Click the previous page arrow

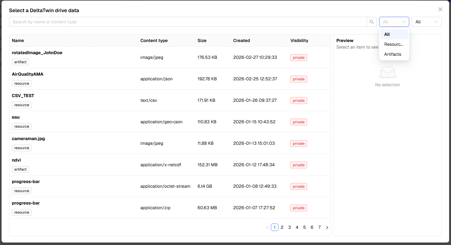(x=267, y=228)
